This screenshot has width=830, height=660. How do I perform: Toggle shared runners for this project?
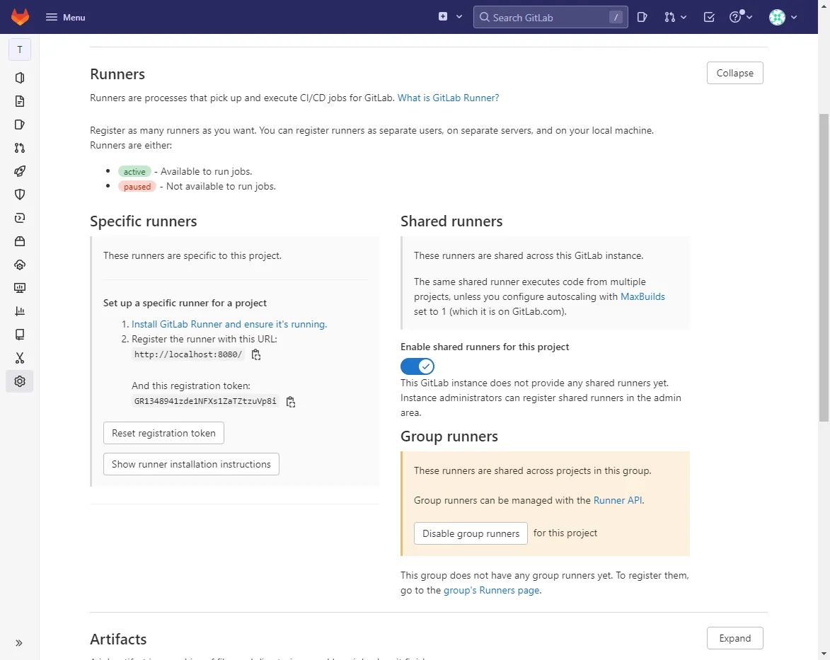[x=417, y=366]
